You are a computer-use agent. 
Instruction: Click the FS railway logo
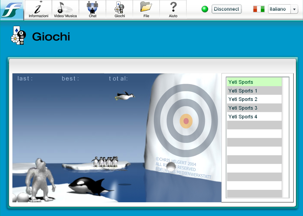pos(12,10)
